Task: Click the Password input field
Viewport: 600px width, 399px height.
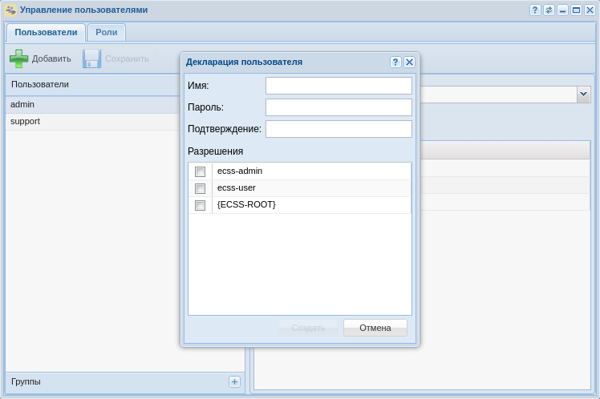Action: click(339, 107)
